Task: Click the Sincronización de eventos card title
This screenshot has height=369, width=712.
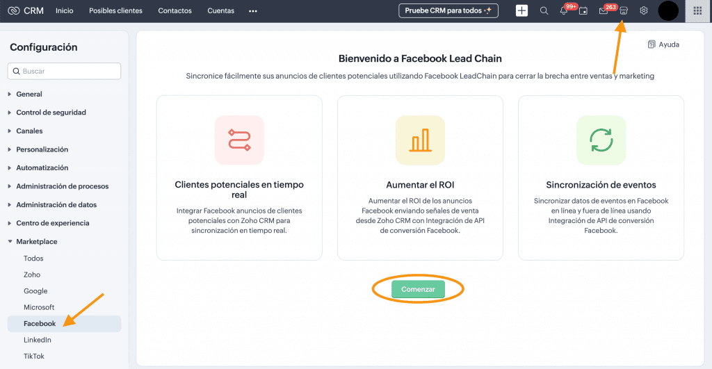Action: pyautogui.click(x=601, y=185)
